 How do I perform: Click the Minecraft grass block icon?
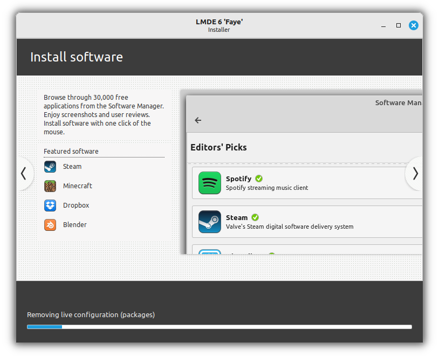pos(50,186)
